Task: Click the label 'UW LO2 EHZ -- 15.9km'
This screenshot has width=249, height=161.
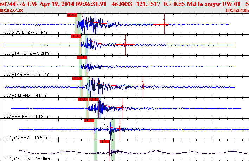Action: tap(26, 138)
